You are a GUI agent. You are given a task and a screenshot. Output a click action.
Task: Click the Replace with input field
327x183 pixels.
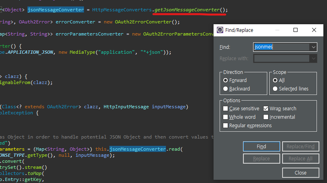click(x=281, y=59)
